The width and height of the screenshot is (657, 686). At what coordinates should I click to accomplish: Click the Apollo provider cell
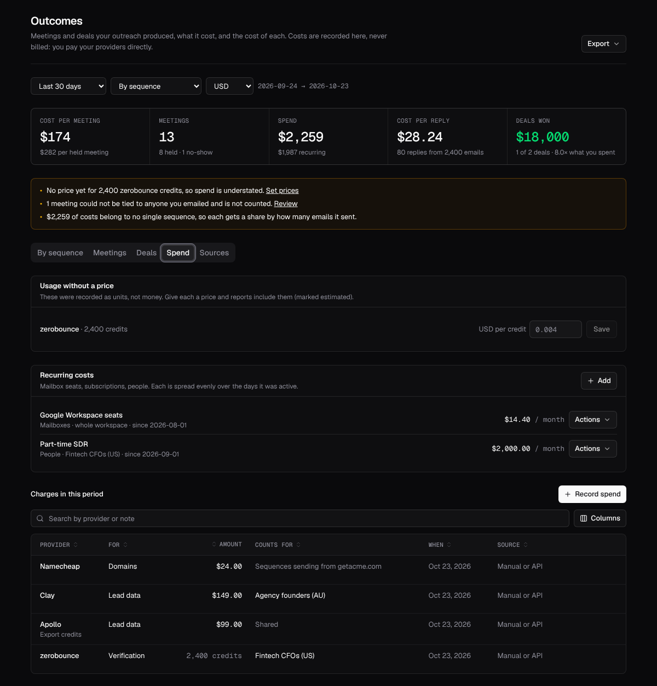[50, 625]
